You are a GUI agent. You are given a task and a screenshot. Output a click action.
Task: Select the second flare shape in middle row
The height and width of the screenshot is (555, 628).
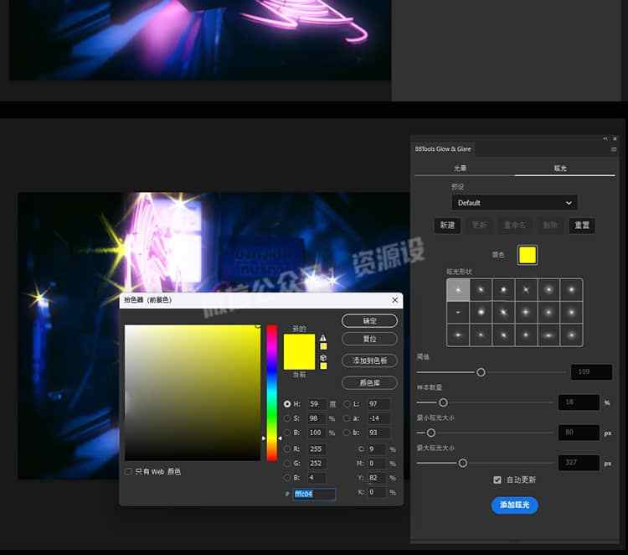(481, 313)
